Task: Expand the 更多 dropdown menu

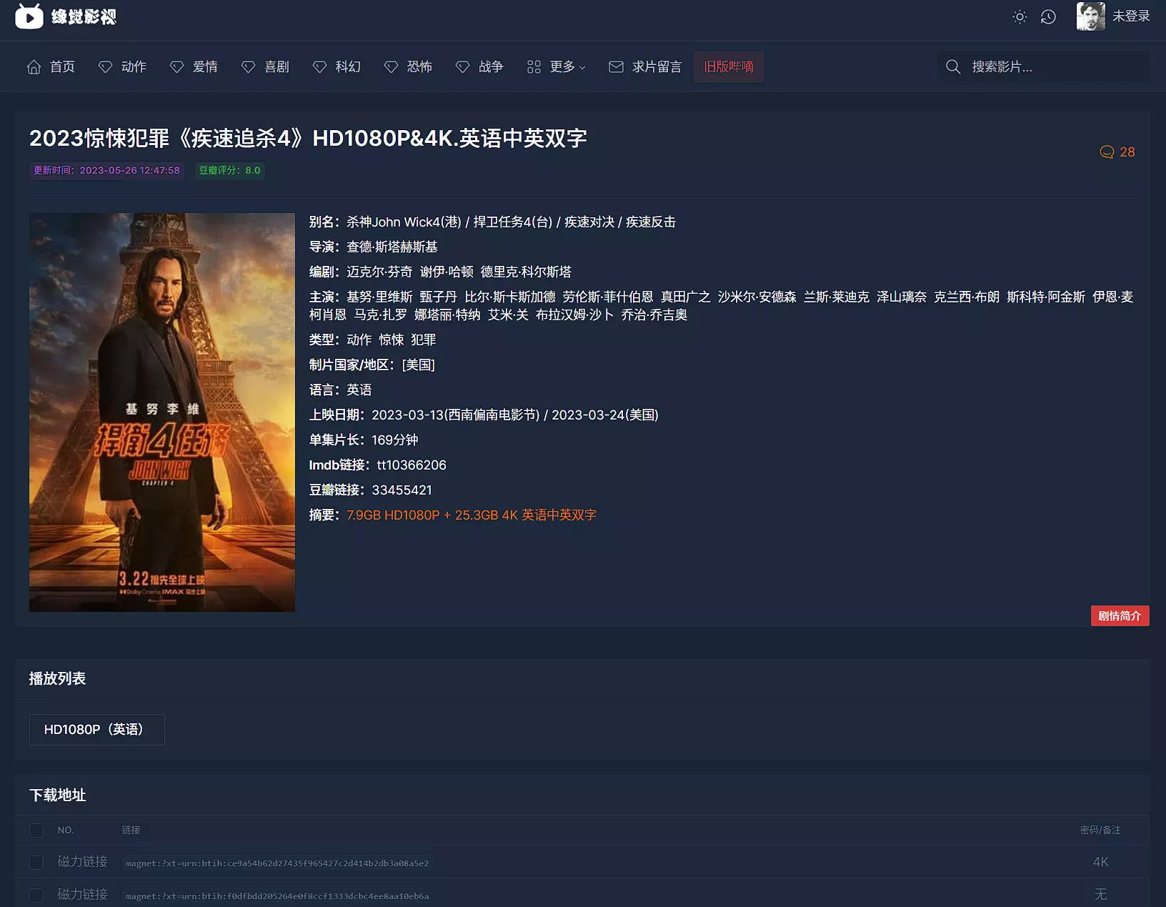Action: click(557, 66)
